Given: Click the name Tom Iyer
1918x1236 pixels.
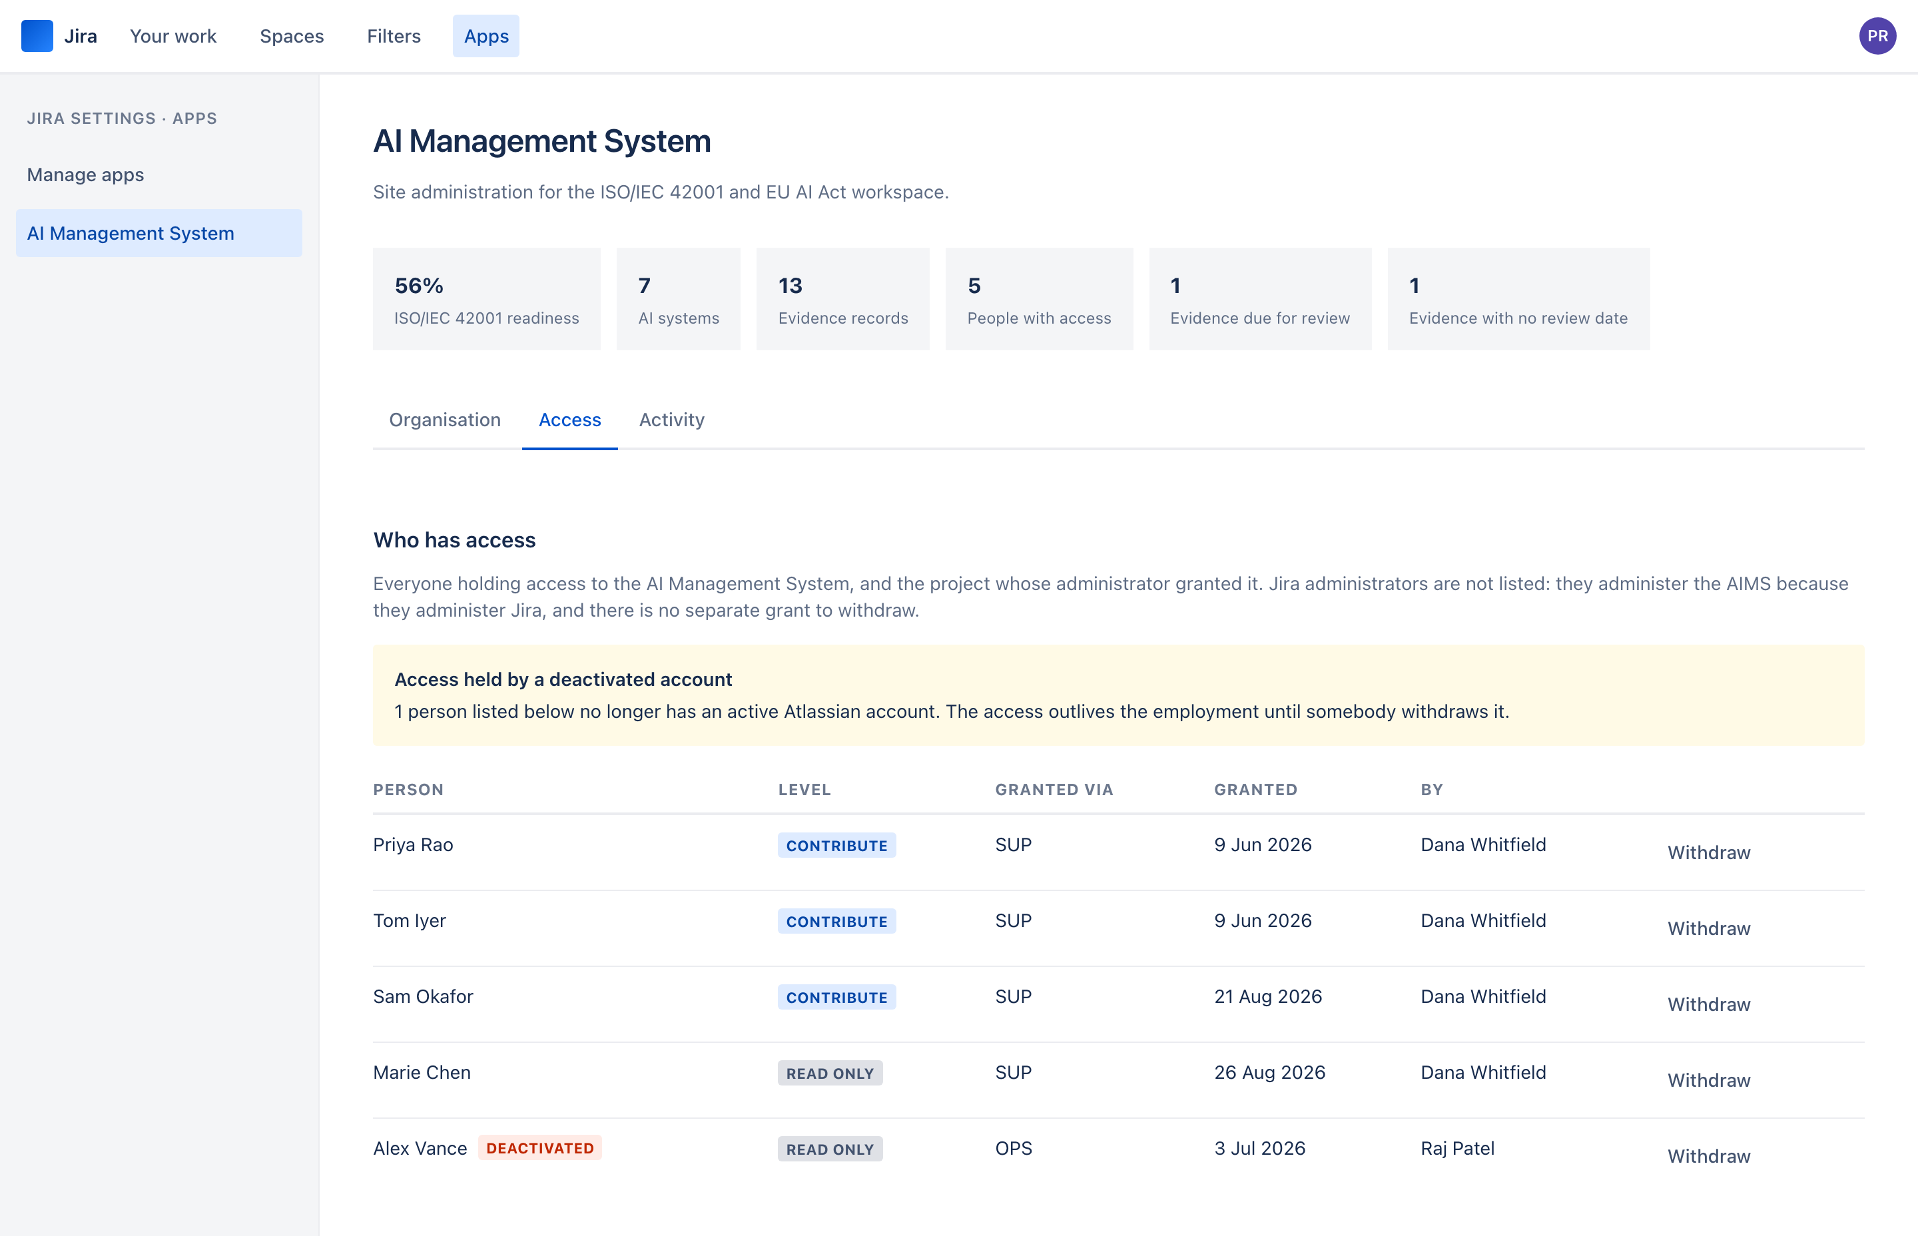Looking at the screenshot, I should [410, 920].
